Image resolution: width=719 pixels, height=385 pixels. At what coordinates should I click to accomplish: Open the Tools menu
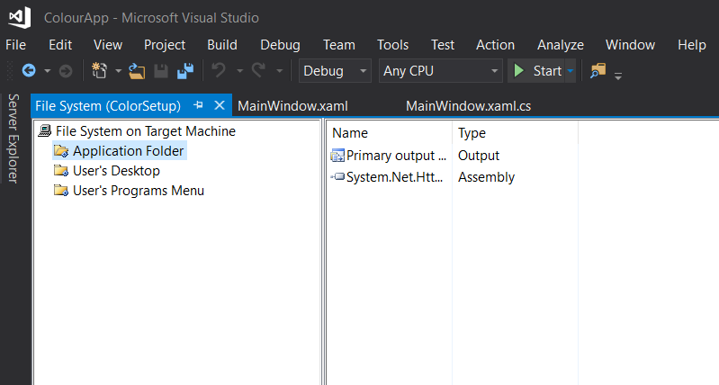[x=392, y=45]
